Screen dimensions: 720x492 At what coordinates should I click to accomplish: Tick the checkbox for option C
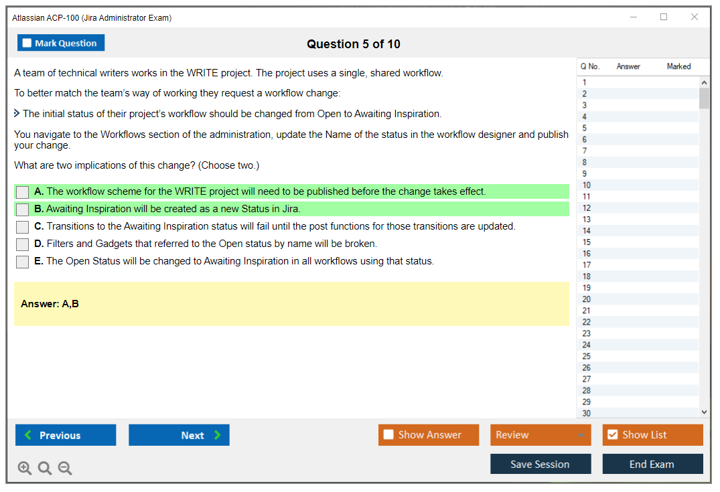coord(23,227)
